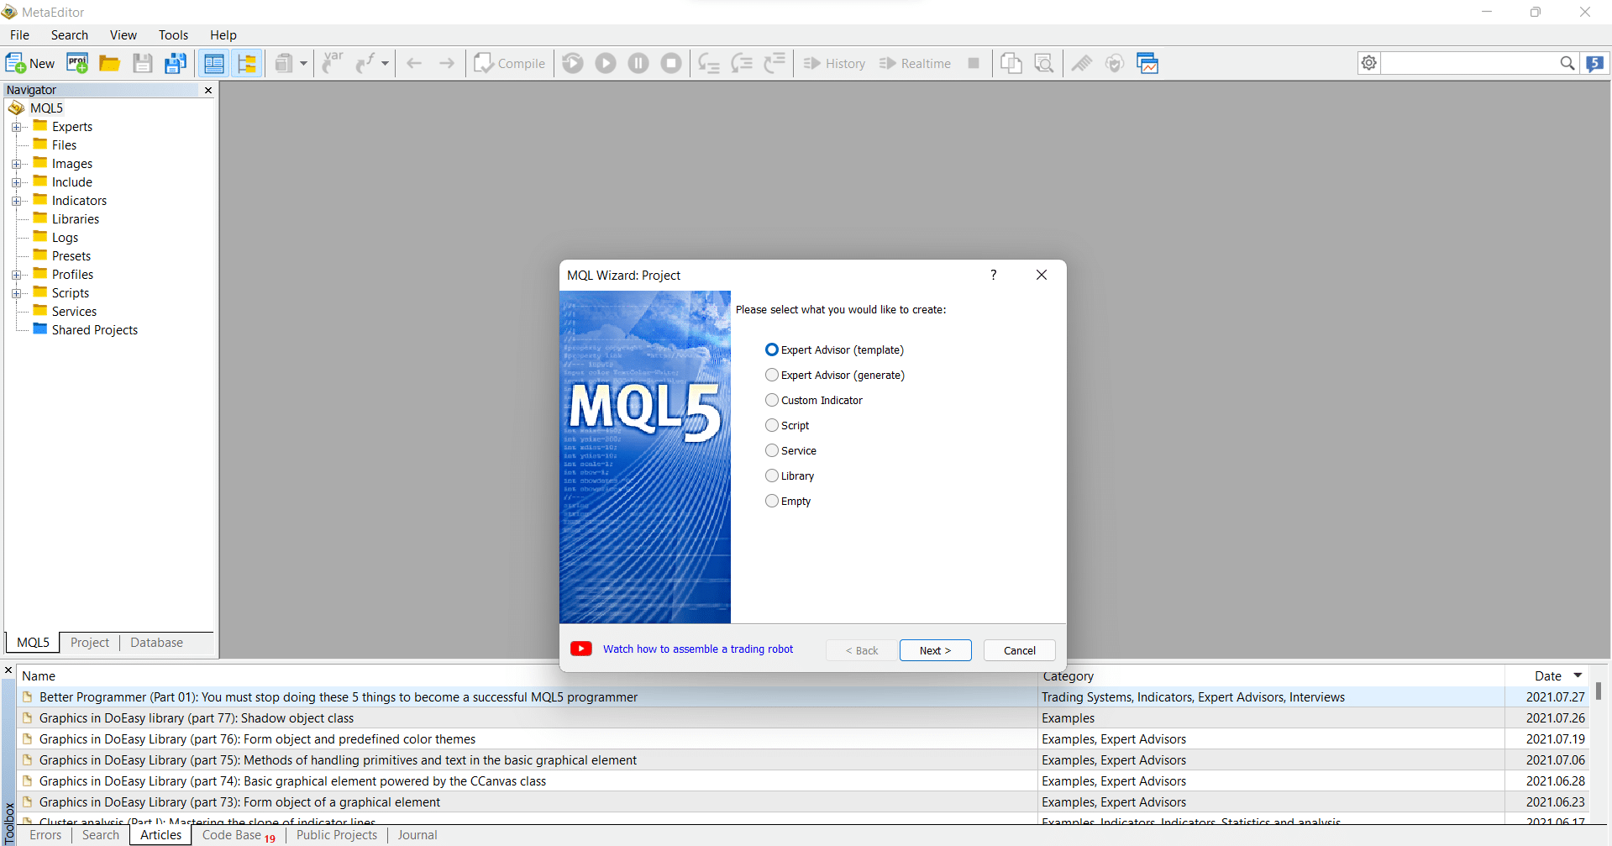Open the MQL5 community chat icon
Image resolution: width=1612 pixels, height=846 pixels.
click(1594, 63)
